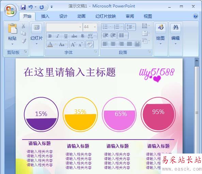Viewport: 202px width, 174px height.
Task: Open the 设计 ribbon tab
Action: (x=63, y=16)
